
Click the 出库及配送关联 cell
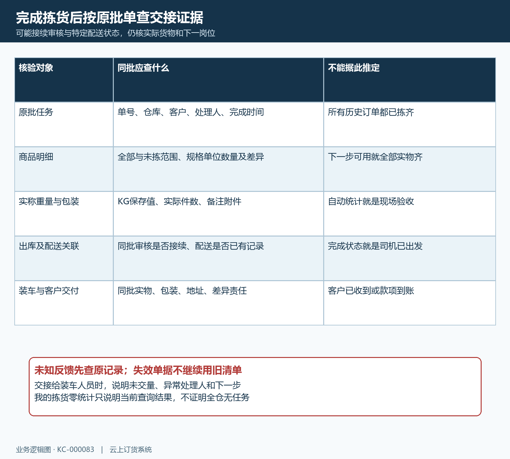click(x=64, y=258)
